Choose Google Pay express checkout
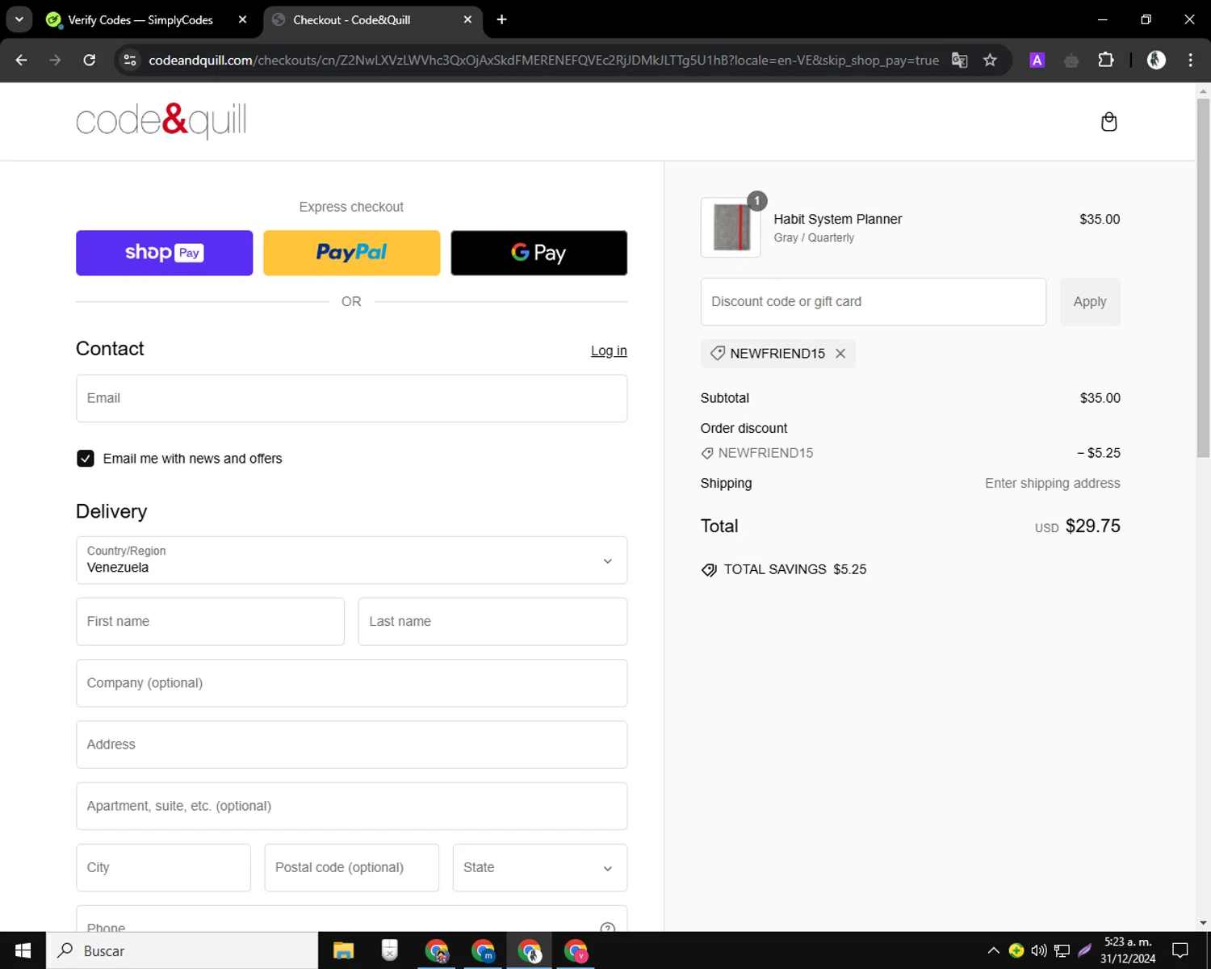This screenshot has width=1211, height=969. point(538,253)
